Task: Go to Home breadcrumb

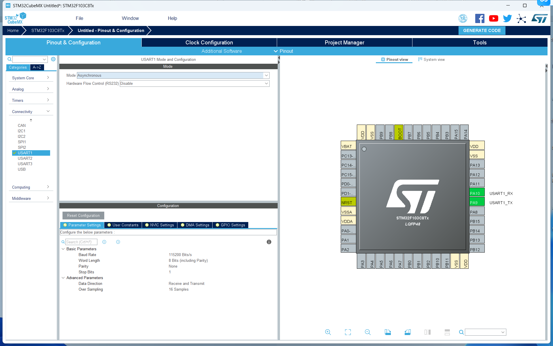Action: pos(13,30)
